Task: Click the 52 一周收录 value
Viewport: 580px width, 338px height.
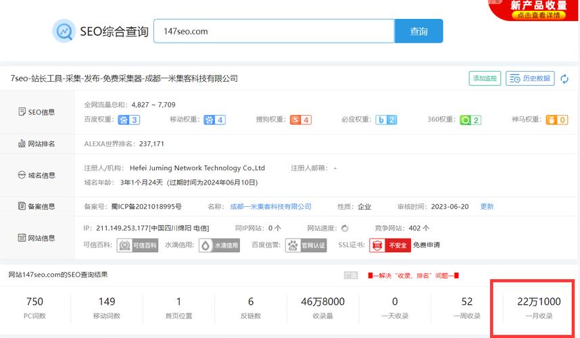Action: pyautogui.click(x=467, y=301)
